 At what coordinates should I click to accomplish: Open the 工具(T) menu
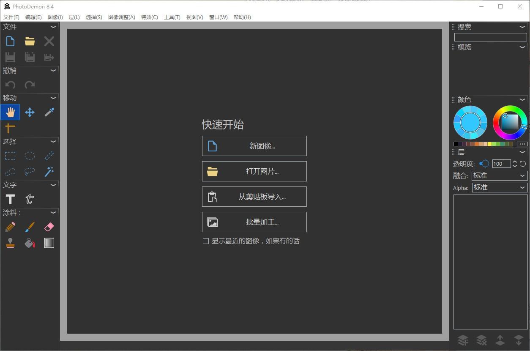tap(172, 17)
